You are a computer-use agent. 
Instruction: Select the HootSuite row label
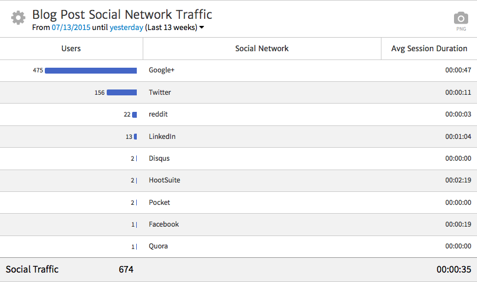pos(165,180)
